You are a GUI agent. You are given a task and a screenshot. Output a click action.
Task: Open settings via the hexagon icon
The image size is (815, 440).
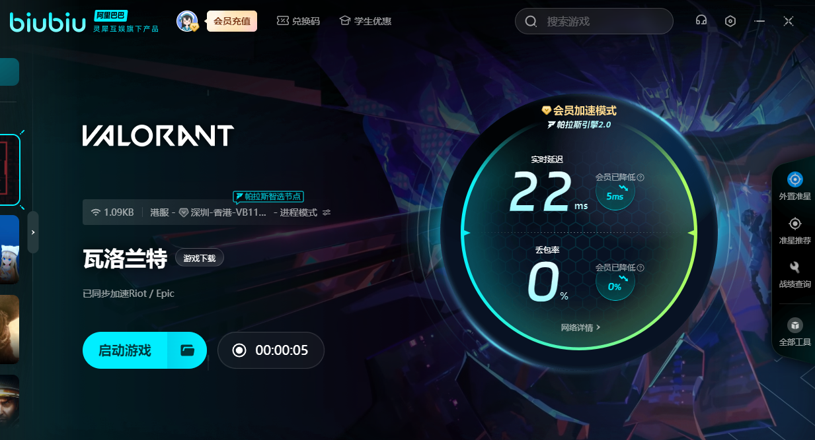pyautogui.click(x=730, y=20)
